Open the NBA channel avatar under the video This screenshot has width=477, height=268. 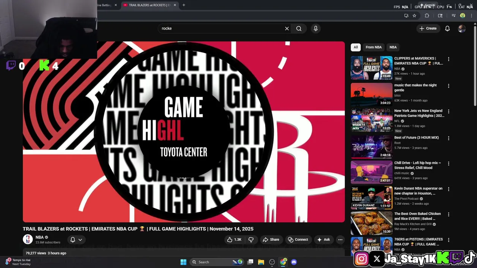click(x=28, y=239)
